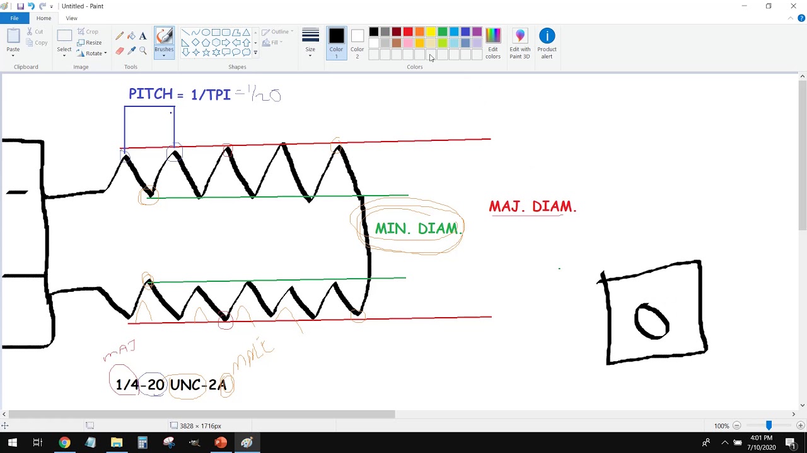Select the Color picker eyedropper tool
Image resolution: width=807 pixels, height=453 pixels.
pos(131,51)
